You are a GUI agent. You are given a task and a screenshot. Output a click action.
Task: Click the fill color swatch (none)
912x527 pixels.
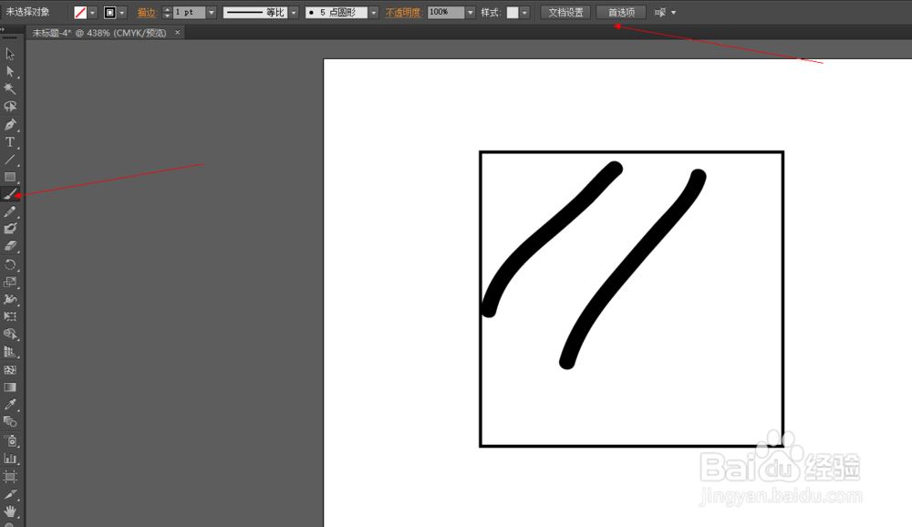(80, 12)
